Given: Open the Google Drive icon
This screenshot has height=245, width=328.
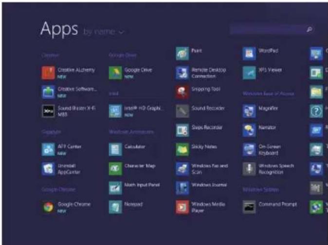Looking at the screenshot, I should click(115, 73).
